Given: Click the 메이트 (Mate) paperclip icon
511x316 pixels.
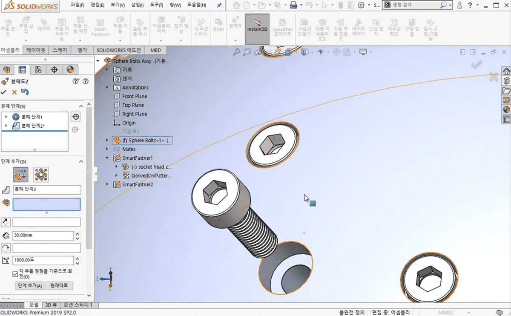Looking at the screenshot, I should pos(44,25).
